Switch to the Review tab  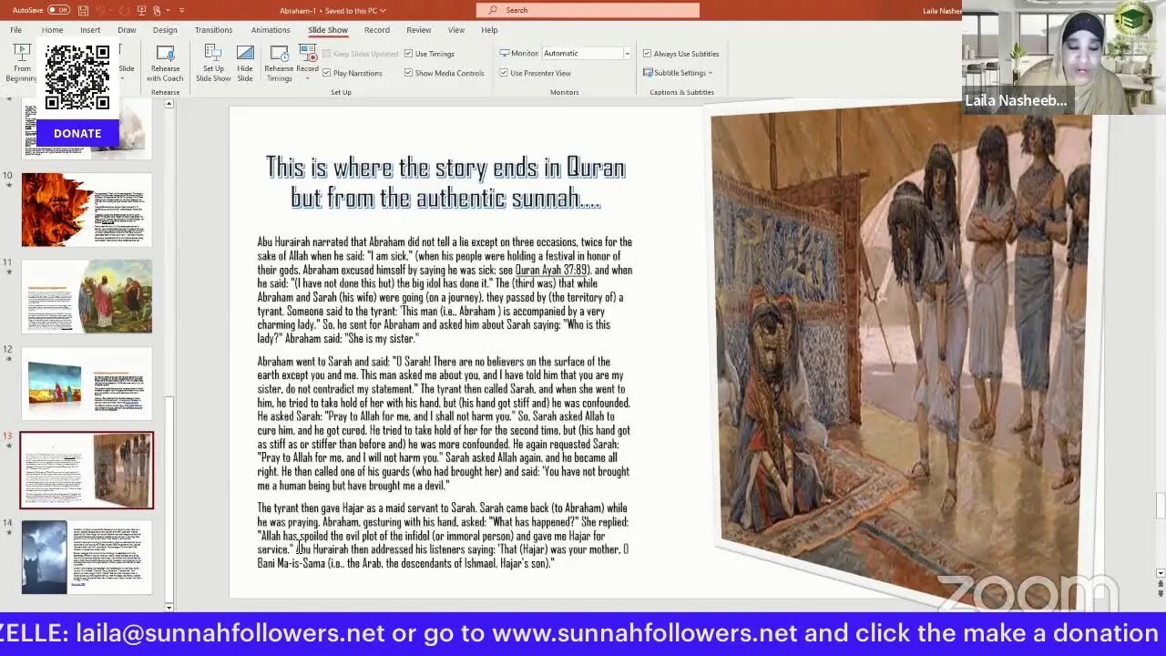(x=419, y=30)
